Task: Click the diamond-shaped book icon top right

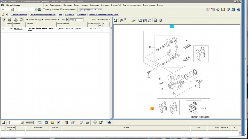Action: coord(218,10)
